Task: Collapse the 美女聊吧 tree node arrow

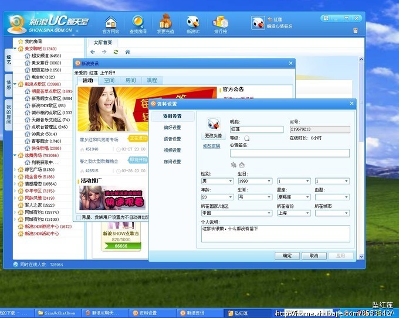Action: click(15, 49)
